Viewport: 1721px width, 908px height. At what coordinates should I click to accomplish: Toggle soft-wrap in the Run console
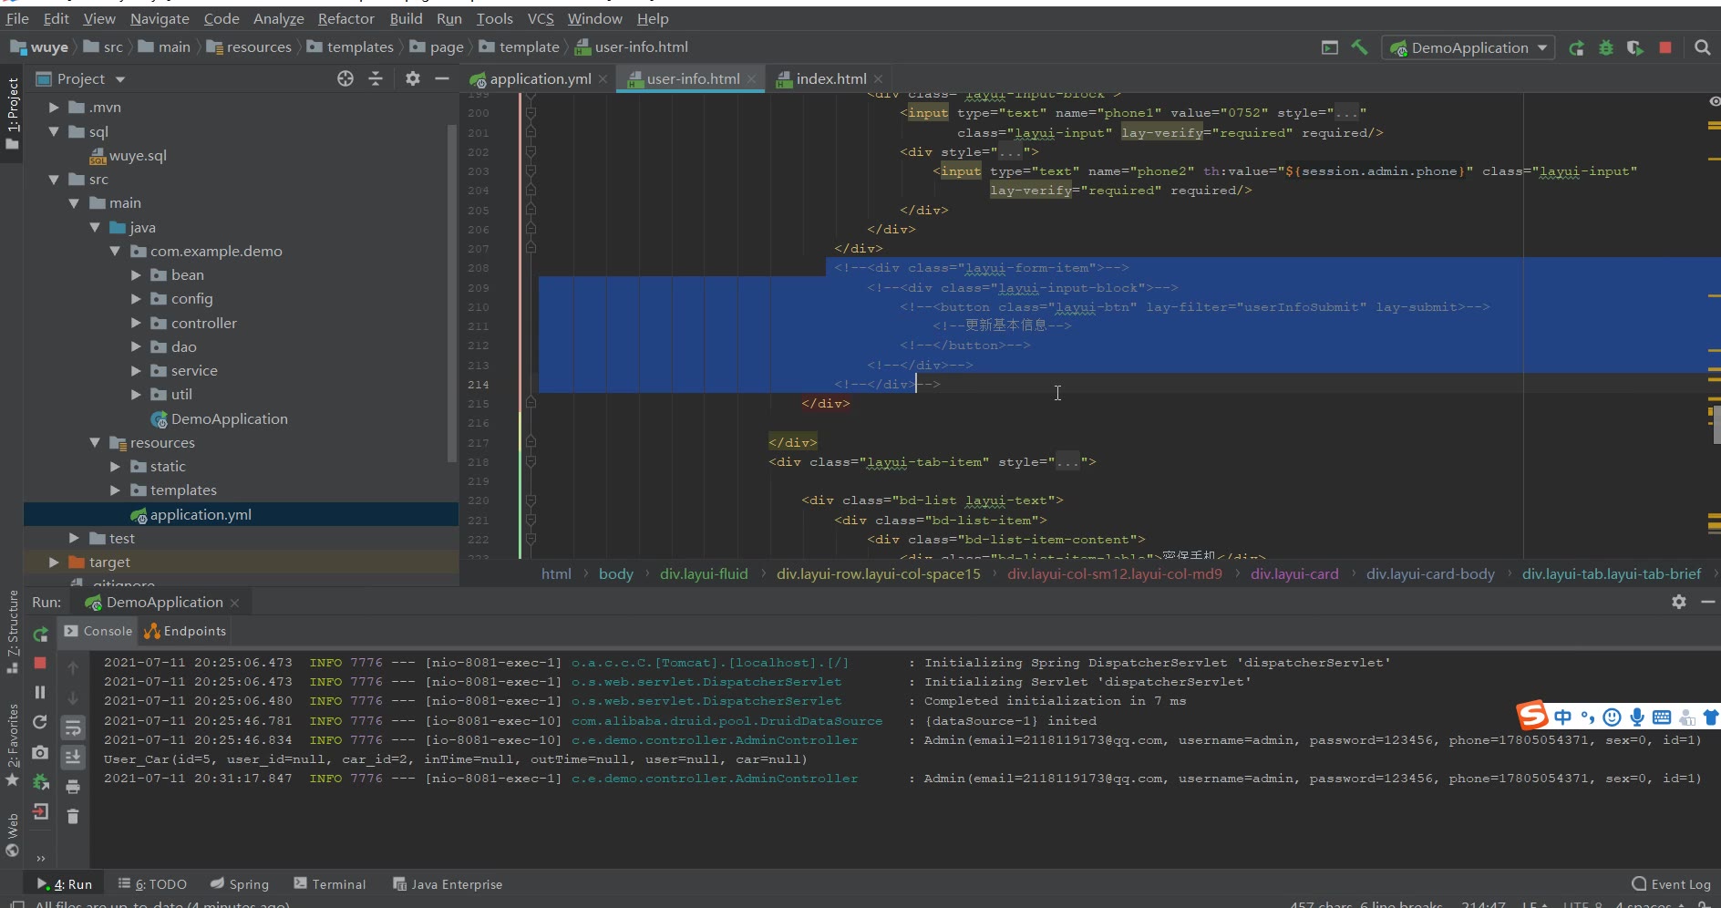click(73, 727)
